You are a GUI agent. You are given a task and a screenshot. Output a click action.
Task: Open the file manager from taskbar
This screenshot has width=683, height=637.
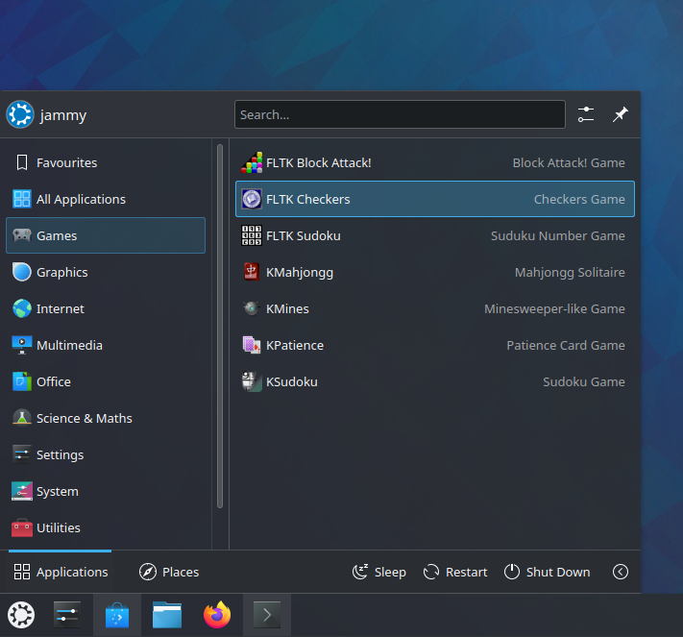[167, 615]
